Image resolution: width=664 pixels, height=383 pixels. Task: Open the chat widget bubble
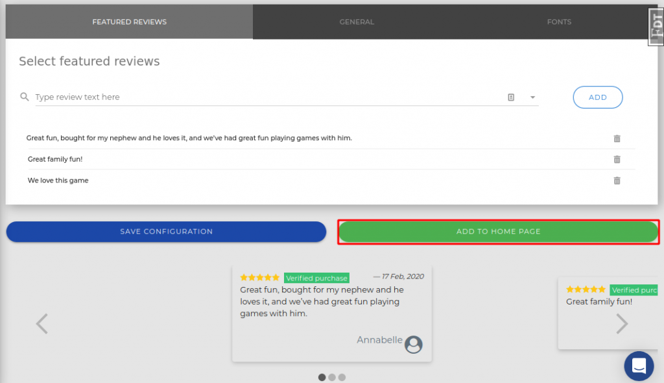click(x=639, y=366)
